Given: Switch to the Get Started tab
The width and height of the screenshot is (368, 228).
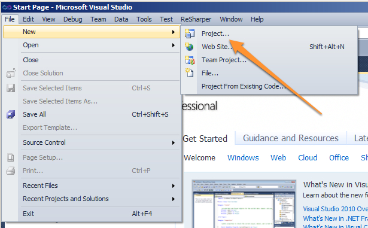Looking at the screenshot, I should pyautogui.click(x=205, y=139).
